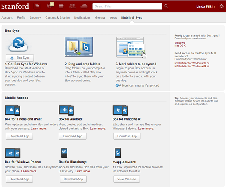Click the mark folders sync menu illustration
This screenshot has height=187, width=226.
pos(131,48)
